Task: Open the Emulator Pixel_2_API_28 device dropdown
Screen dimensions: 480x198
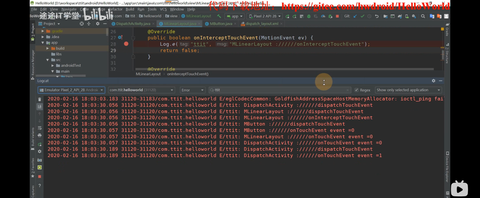Action: pyautogui.click(x=71, y=90)
